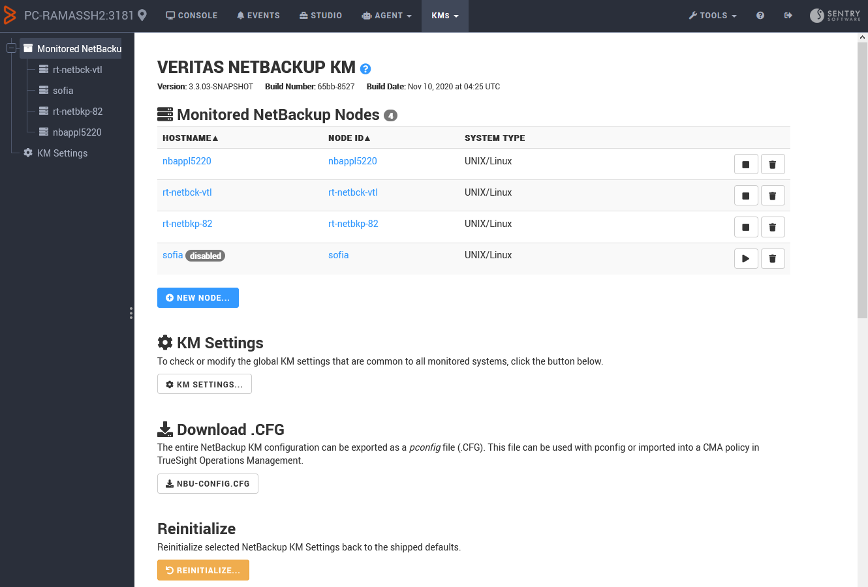Stop monitoring the nbappl5220 node
Screen dimensions: 868x587
tap(746, 164)
